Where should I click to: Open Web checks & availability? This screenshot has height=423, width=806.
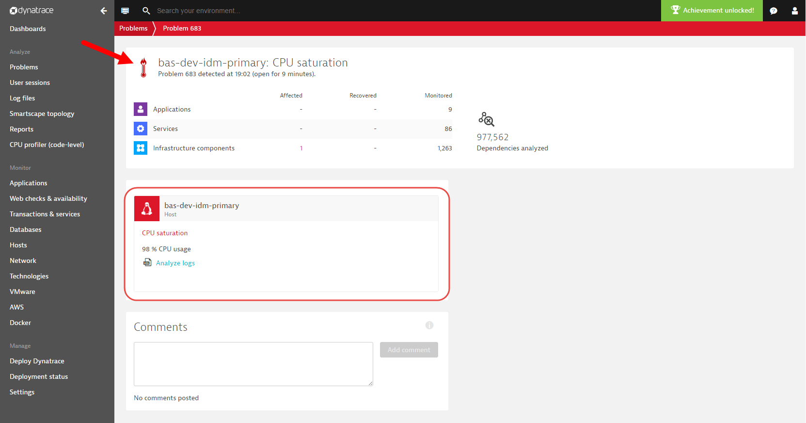coord(48,198)
